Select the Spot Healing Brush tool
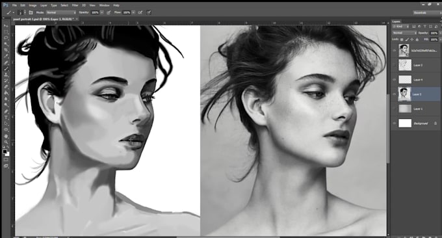 click(x=6, y=62)
